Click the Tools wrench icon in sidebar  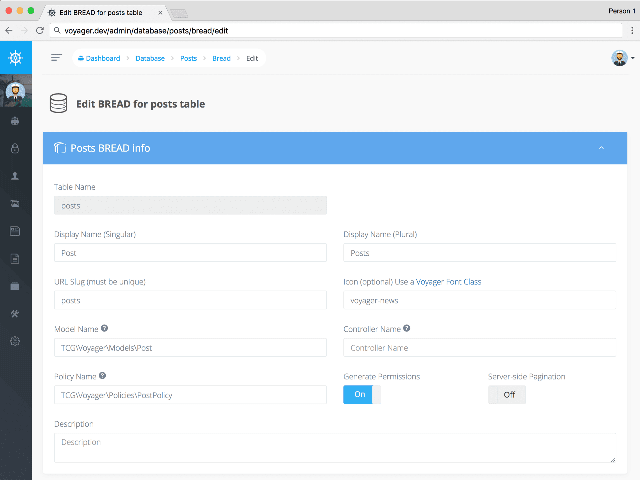pos(15,313)
